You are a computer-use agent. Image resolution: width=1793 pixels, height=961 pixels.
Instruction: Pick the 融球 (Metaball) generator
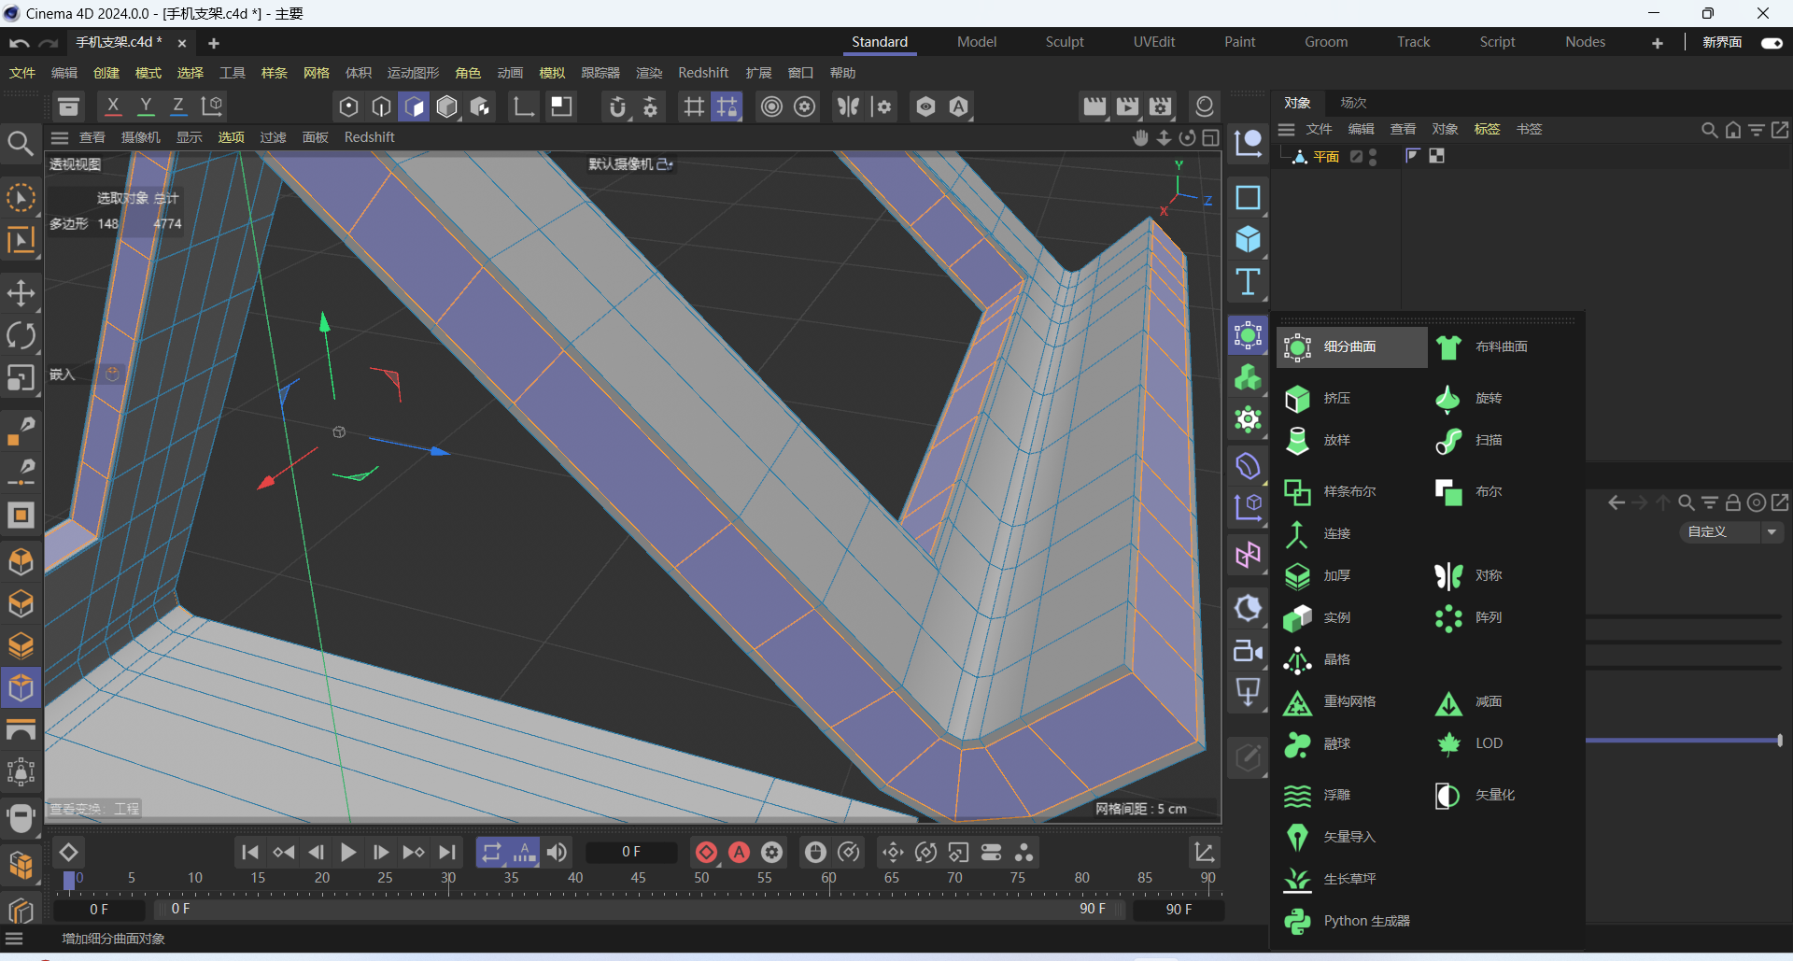coord(1297,744)
